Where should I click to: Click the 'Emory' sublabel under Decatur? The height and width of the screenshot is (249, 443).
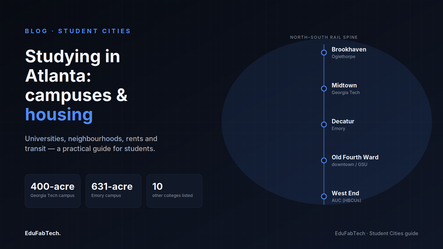[x=338, y=128]
